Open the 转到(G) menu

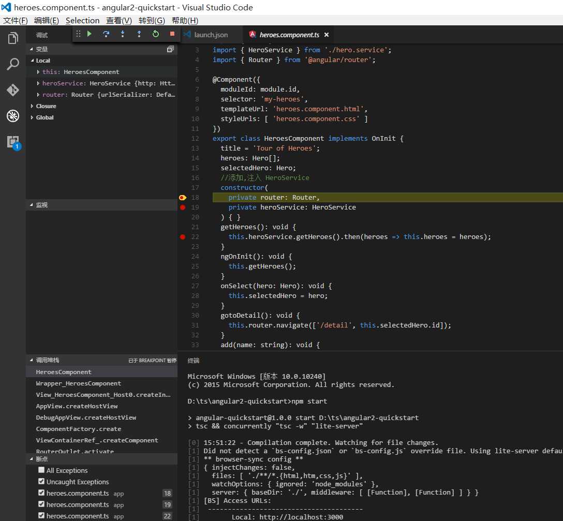152,21
